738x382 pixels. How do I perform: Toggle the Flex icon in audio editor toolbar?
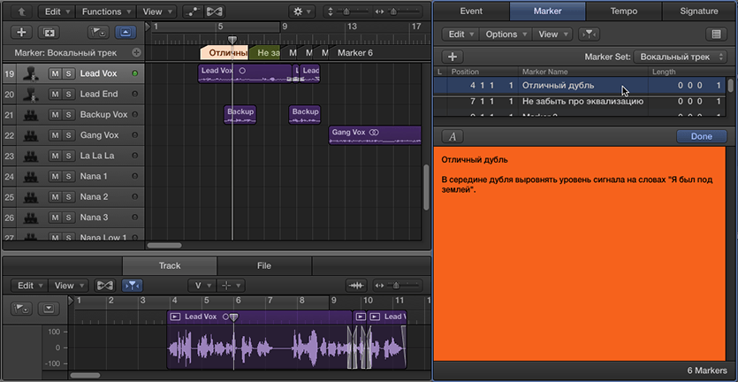pos(104,286)
